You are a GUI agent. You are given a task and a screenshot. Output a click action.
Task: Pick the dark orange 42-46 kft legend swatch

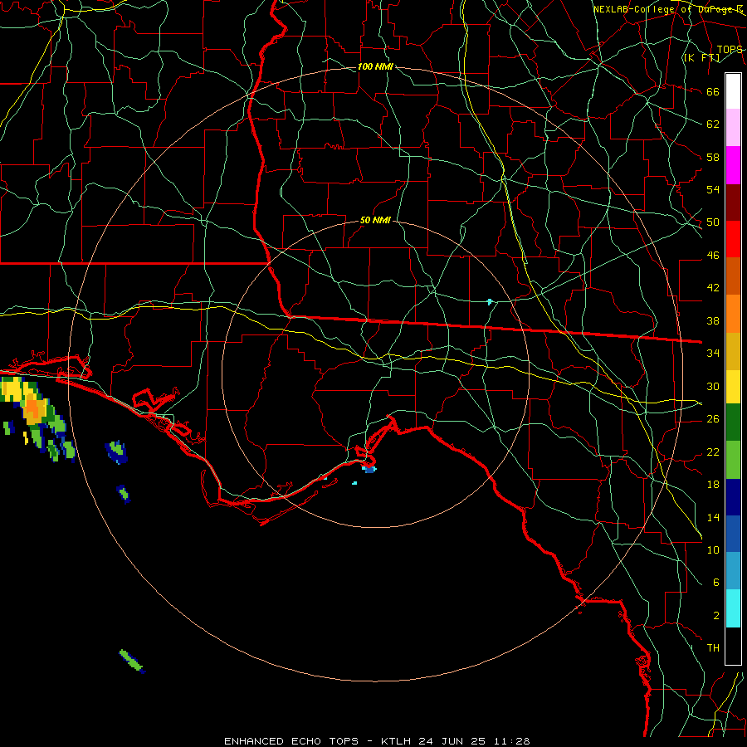[733, 276]
